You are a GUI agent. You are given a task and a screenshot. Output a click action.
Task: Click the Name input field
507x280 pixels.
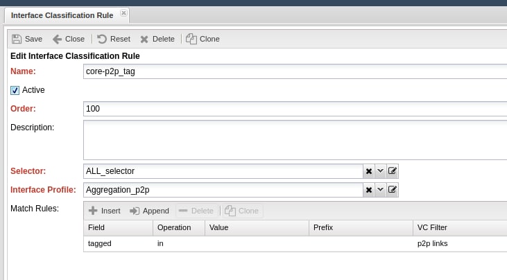(x=295, y=71)
